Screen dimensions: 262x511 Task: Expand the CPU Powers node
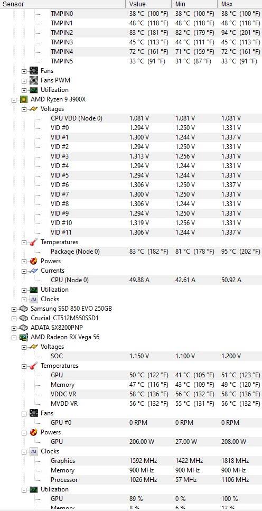24,262
